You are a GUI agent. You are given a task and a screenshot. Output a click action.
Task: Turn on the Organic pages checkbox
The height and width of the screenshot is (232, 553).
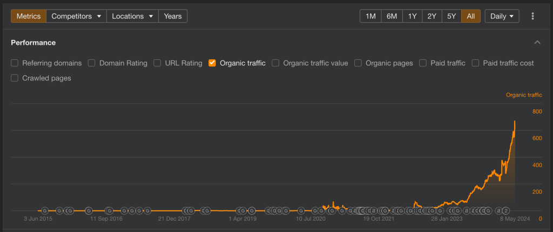coord(358,63)
